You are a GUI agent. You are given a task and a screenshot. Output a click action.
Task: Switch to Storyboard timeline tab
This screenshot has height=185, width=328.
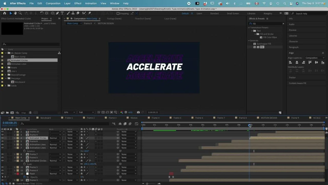pos(45,118)
